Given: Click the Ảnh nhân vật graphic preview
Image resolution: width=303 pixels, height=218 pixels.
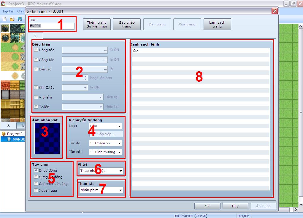Looking at the screenshot, I should point(47,139).
